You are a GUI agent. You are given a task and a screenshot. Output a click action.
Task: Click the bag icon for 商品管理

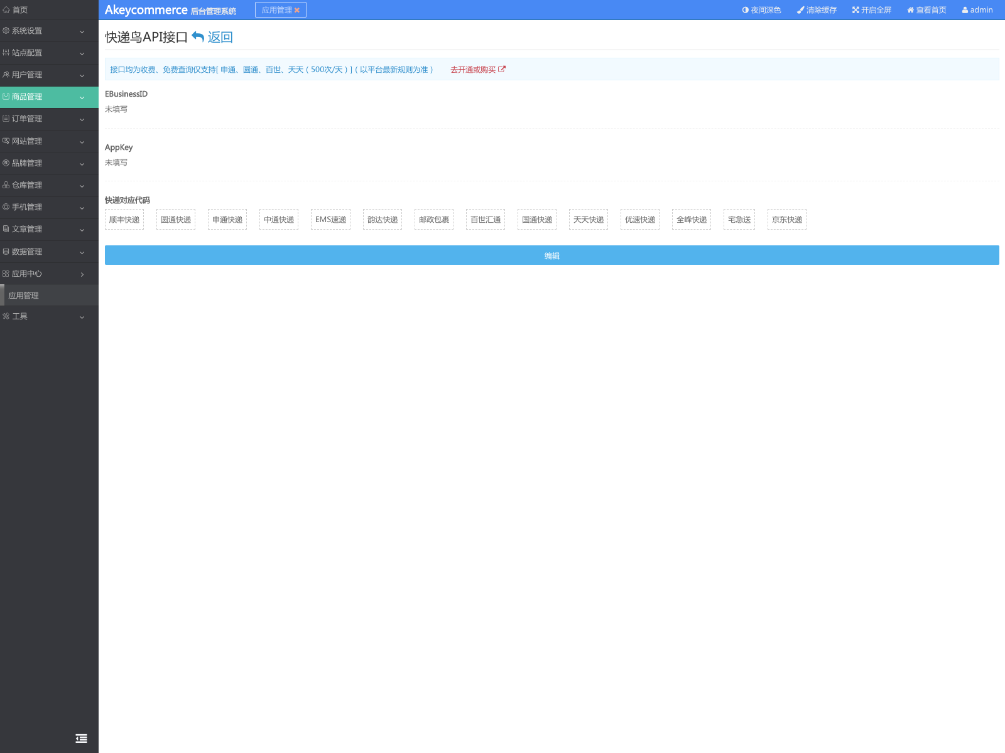(x=6, y=97)
